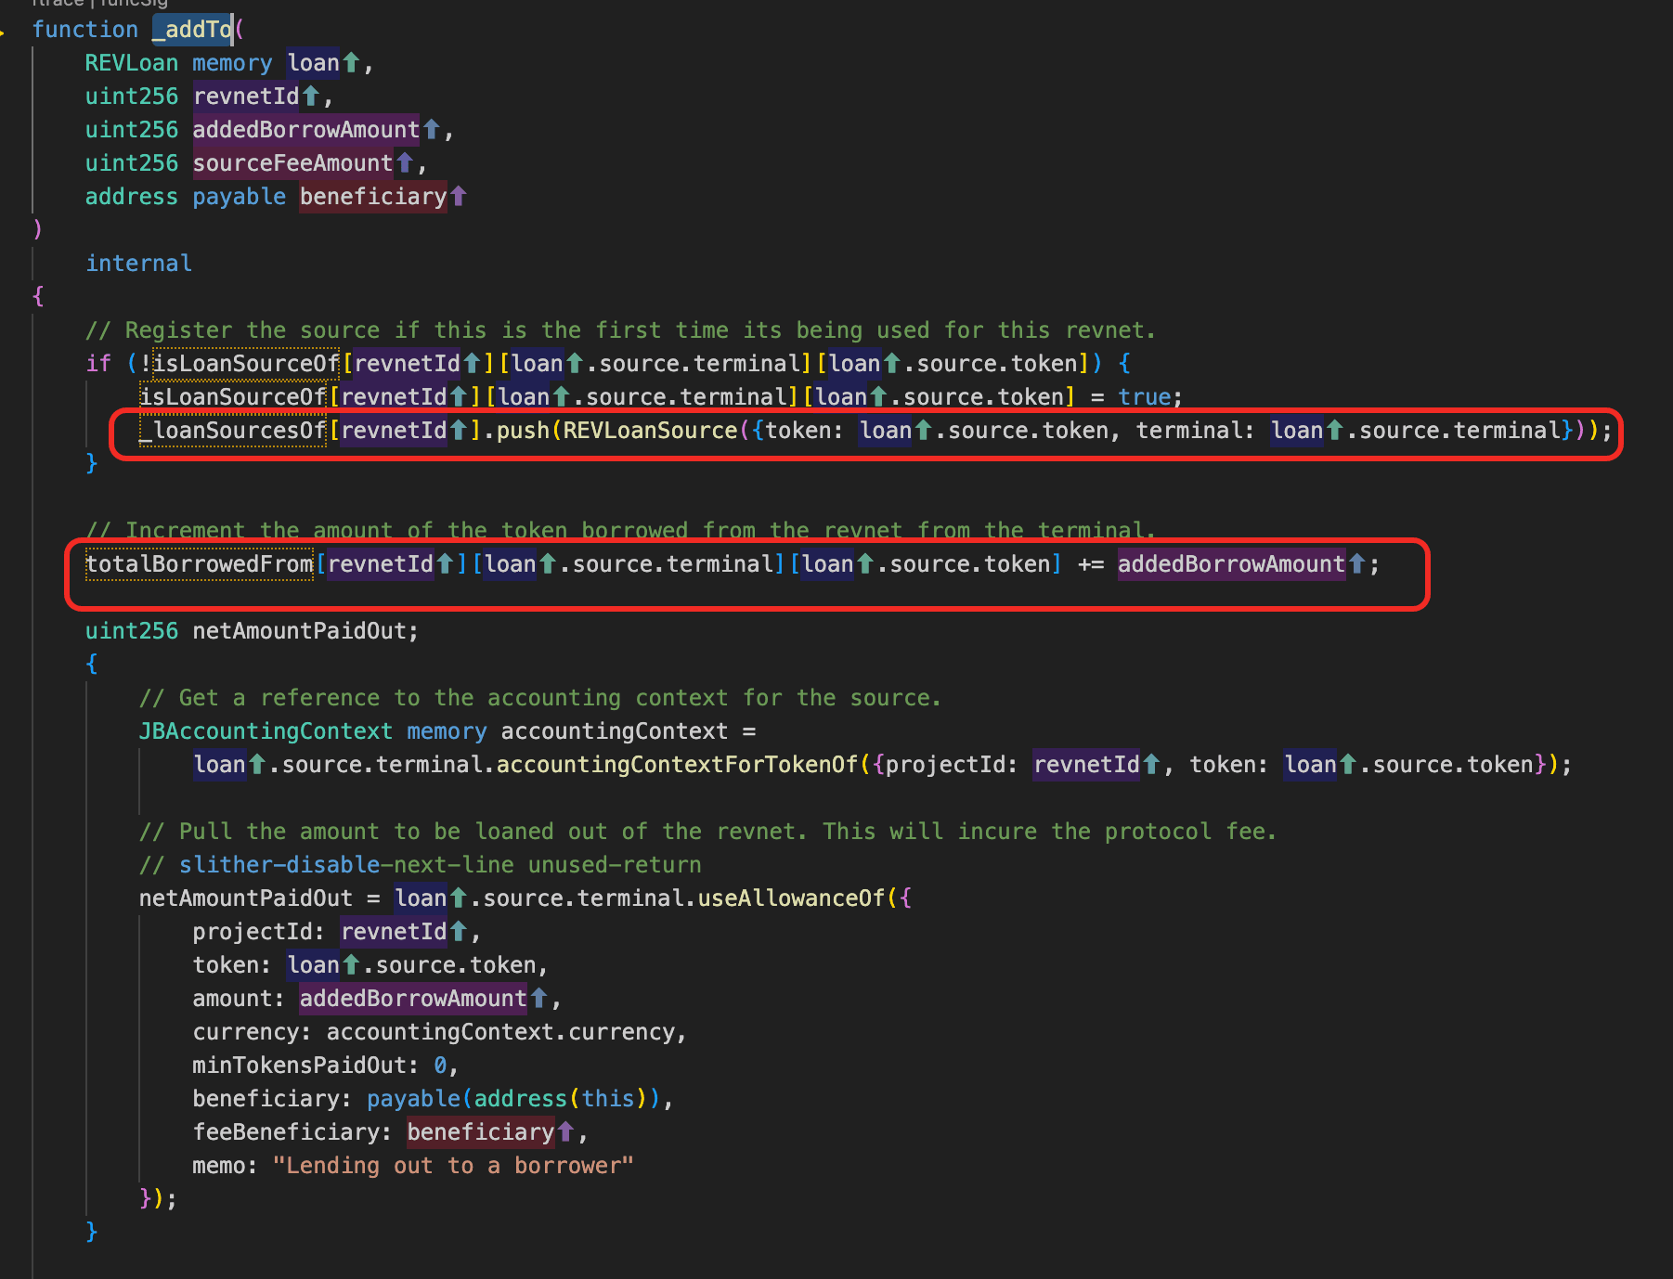The height and width of the screenshot is (1279, 1673).
Task: Click the ftrace code lens link
Action: pos(58,3)
